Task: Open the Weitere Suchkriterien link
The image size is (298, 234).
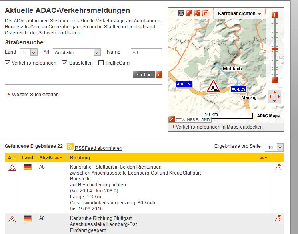Action: pyautogui.click(x=35, y=95)
